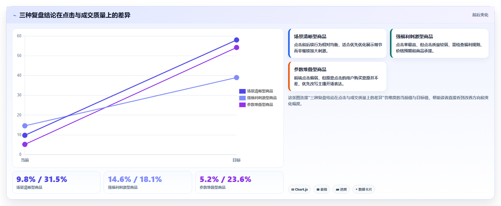Click the Chart.js tag chip
The height and width of the screenshot is (206, 501).
point(299,189)
